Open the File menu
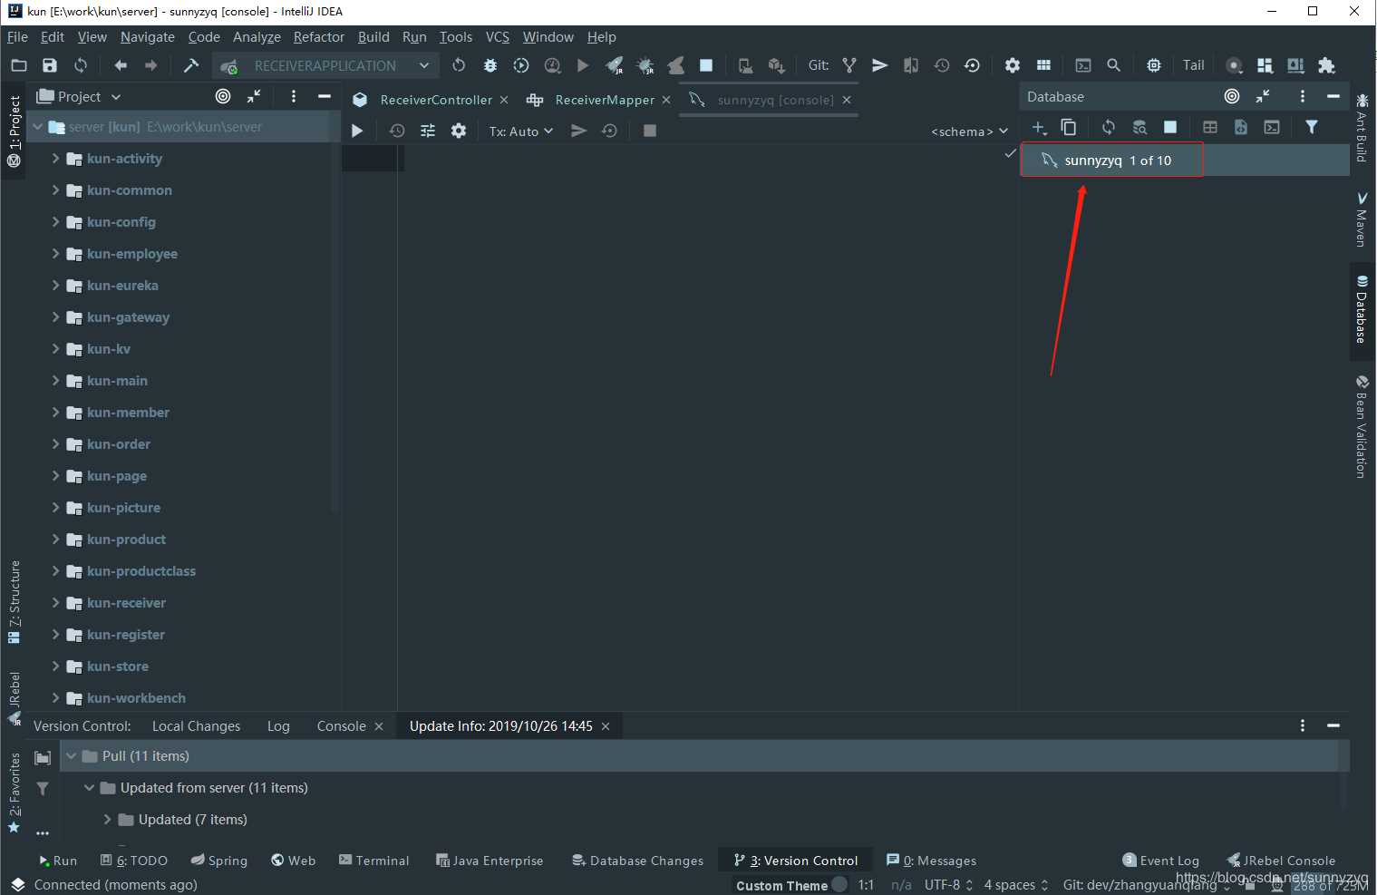This screenshot has height=895, width=1377. 17,37
